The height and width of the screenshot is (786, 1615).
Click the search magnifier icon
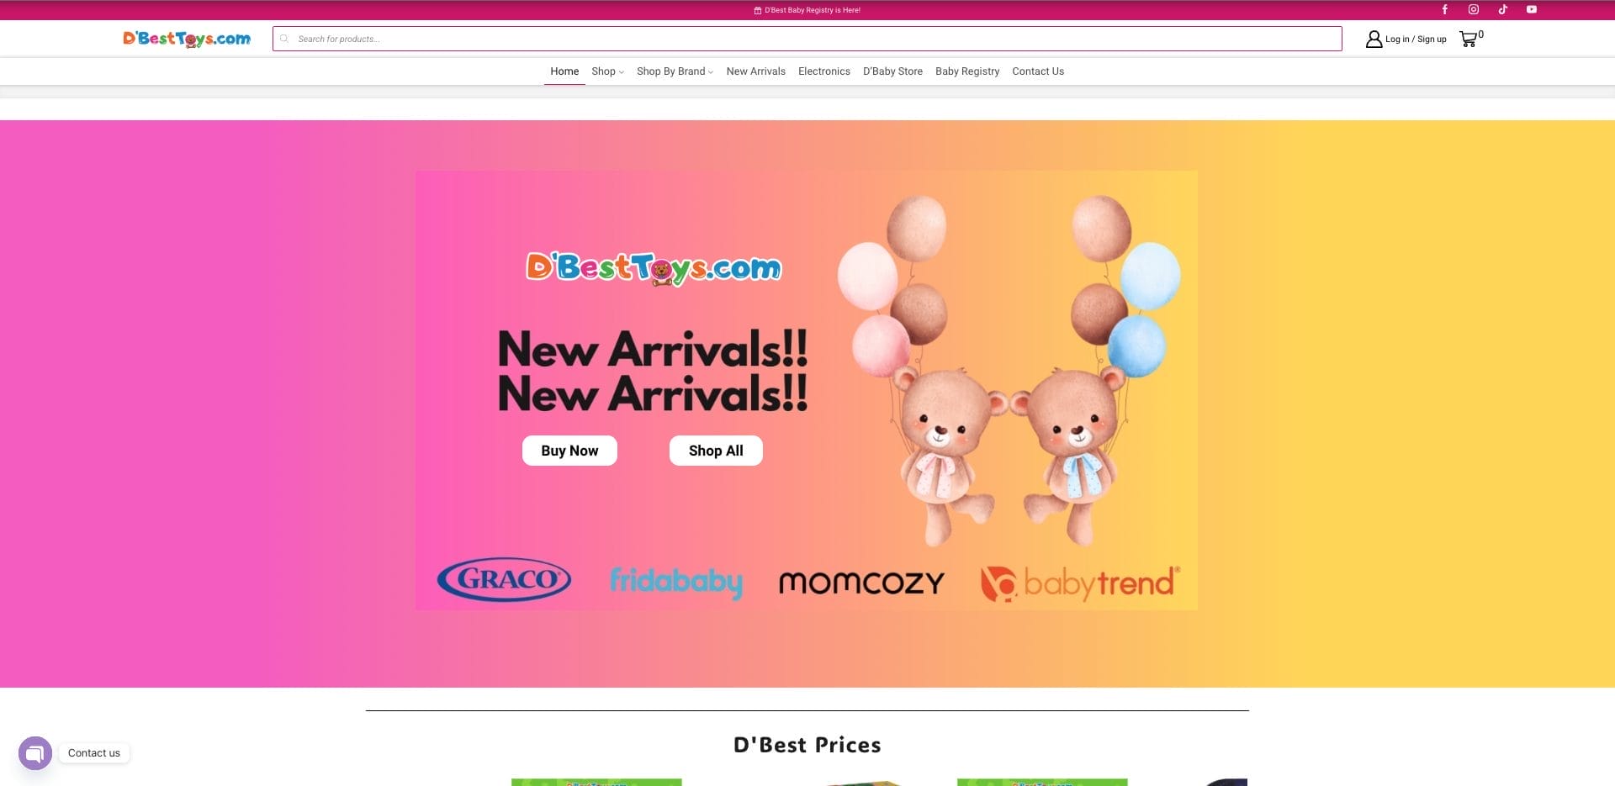pyautogui.click(x=284, y=39)
